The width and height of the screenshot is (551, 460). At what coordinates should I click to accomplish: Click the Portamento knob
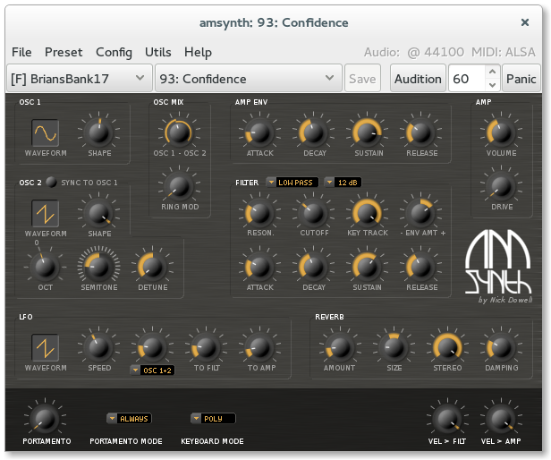click(46, 419)
